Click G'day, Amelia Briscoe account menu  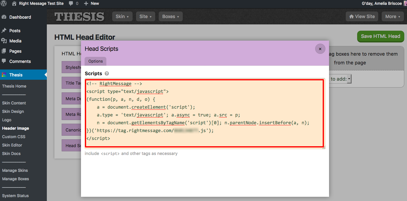click(382, 4)
